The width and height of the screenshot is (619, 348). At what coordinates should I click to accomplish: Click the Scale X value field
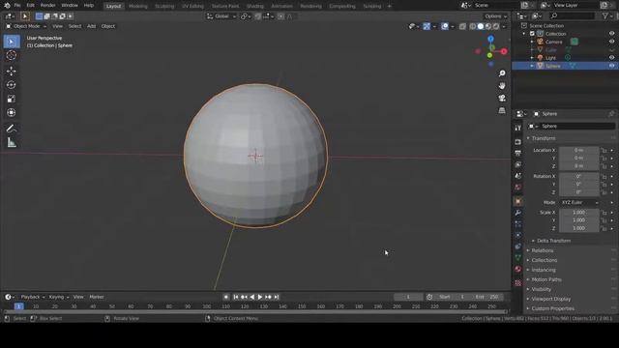coord(578,213)
